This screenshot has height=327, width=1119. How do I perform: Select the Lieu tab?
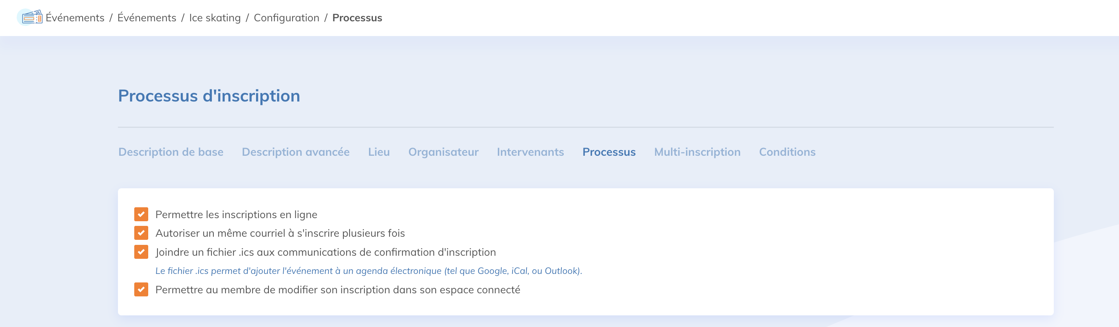point(379,152)
